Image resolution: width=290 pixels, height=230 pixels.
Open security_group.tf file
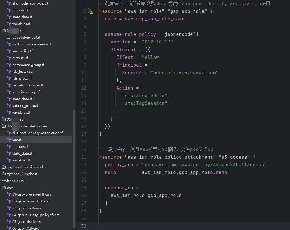pyautogui.click(x=26, y=92)
